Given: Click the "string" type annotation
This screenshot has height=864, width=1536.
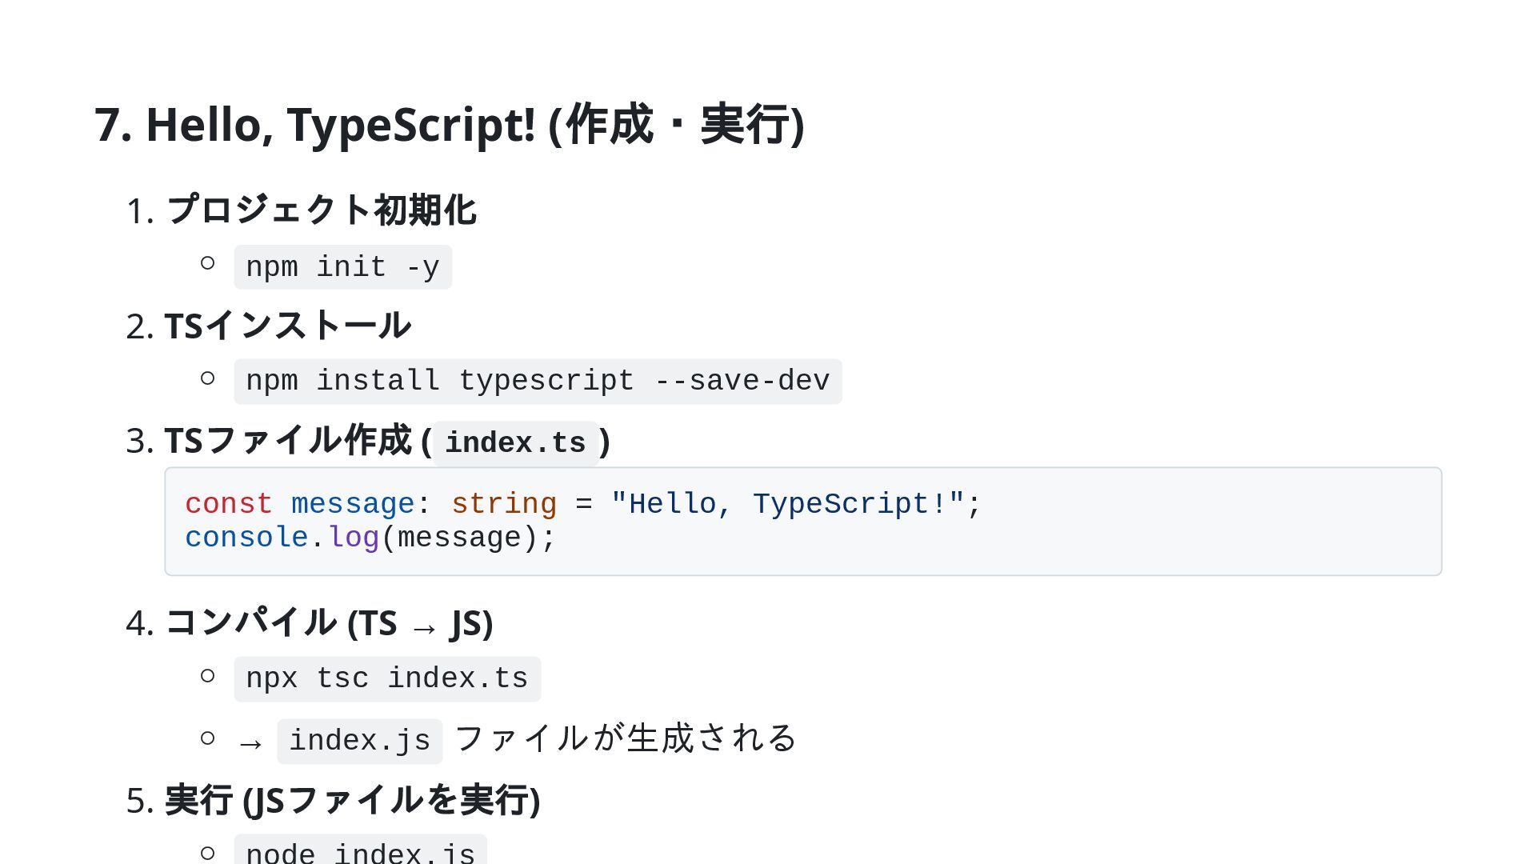Looking at the screenshot, I should [503, 504].
